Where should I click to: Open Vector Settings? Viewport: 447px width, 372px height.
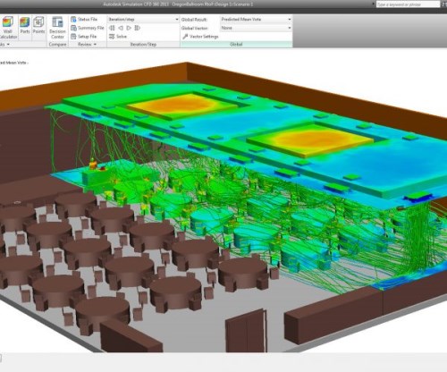pos(200,37)
